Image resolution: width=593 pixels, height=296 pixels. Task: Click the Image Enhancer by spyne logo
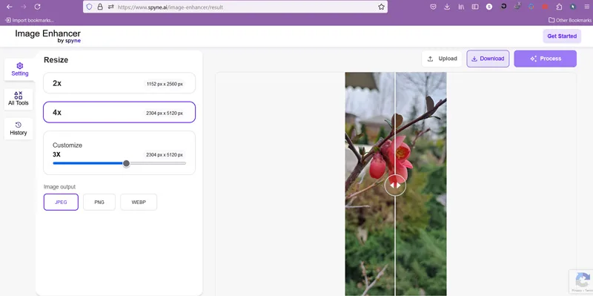click(47, 36)
